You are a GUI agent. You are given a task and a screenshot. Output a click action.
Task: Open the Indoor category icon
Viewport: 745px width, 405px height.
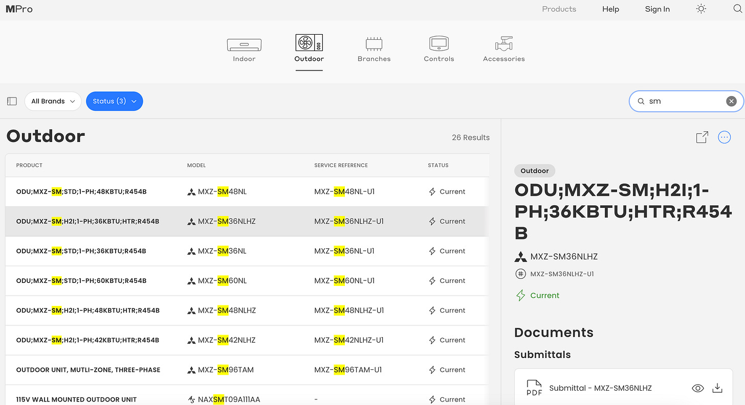(244, 44)
